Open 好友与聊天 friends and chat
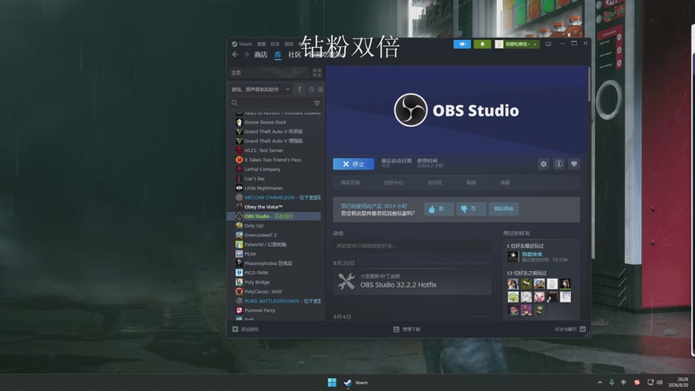Image resolution: width=695 pixels, height=391 pixels. (x=570, y=329)
